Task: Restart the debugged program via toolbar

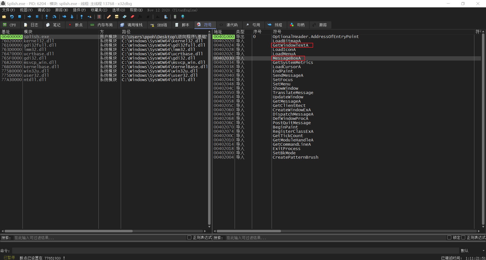Action: click(x=12, y=17)
